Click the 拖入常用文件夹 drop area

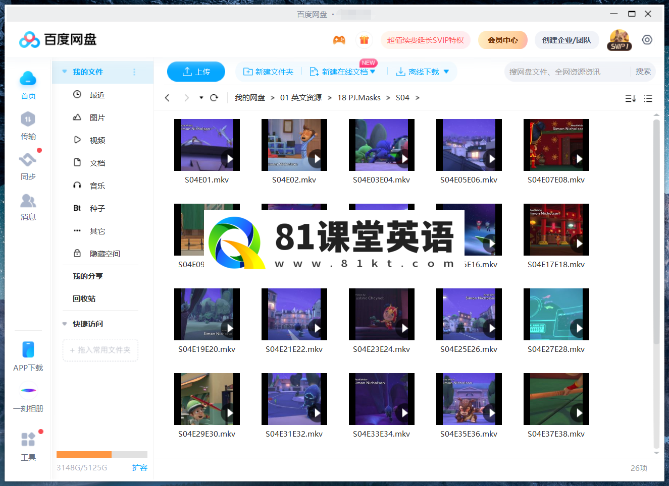[x=100, y=350]
